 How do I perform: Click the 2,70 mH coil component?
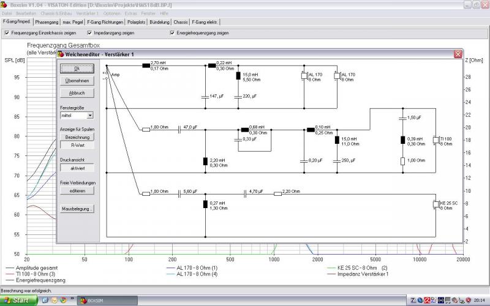click(x=146, y=65)
